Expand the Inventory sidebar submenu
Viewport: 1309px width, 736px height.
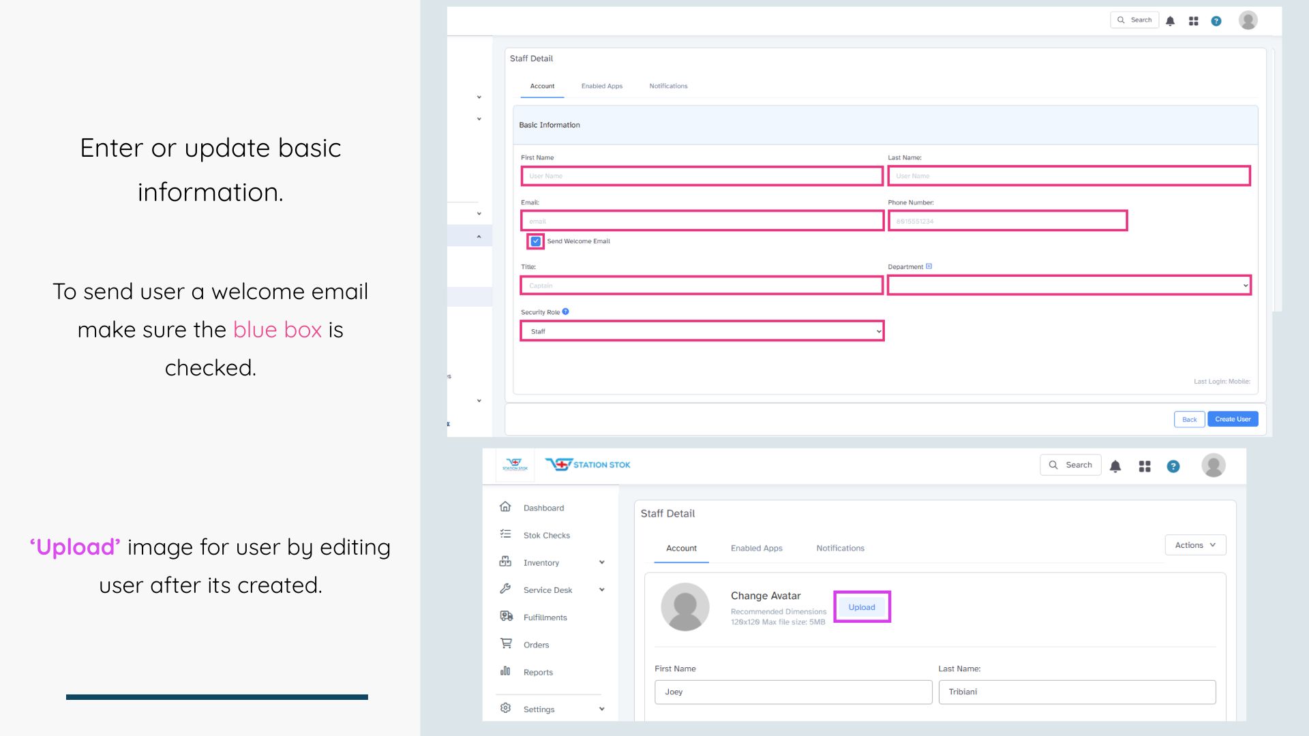click(601, 562)
